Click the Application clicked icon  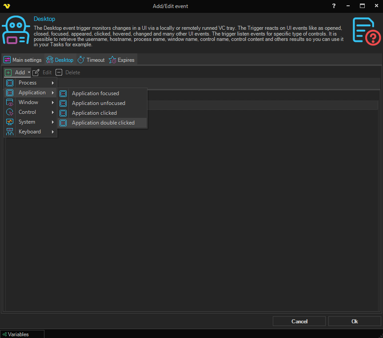coord(63,113)
